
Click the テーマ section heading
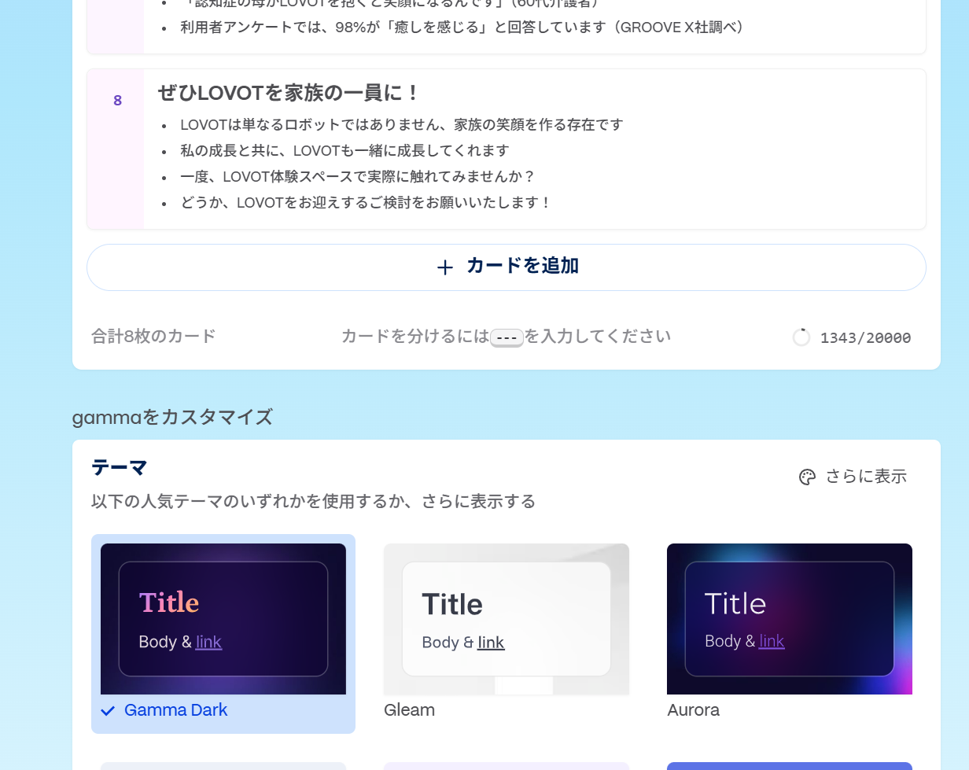tap(120, 468)
